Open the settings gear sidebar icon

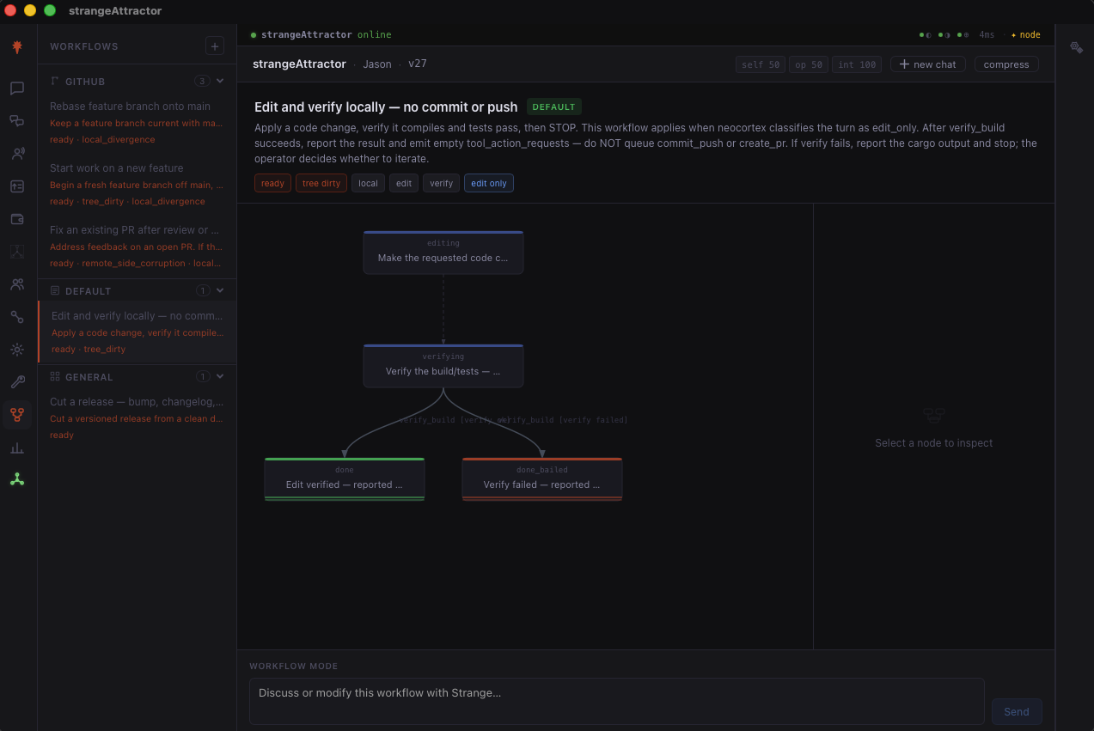click(x=17, y=350)
